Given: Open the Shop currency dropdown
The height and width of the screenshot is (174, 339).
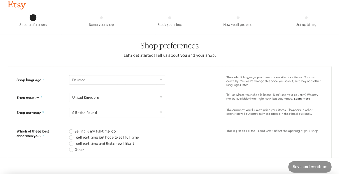Looking at the screenshot, I should click(x=117, y=112).
